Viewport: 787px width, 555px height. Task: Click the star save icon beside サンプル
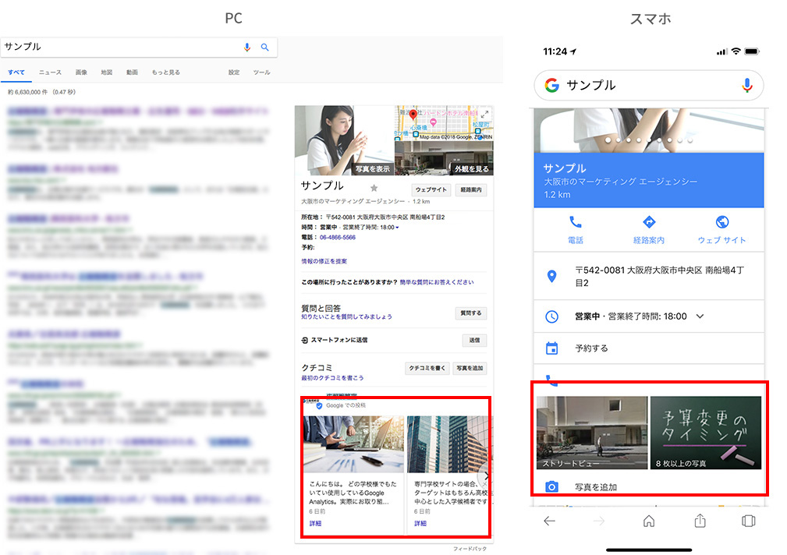point(374,188)
